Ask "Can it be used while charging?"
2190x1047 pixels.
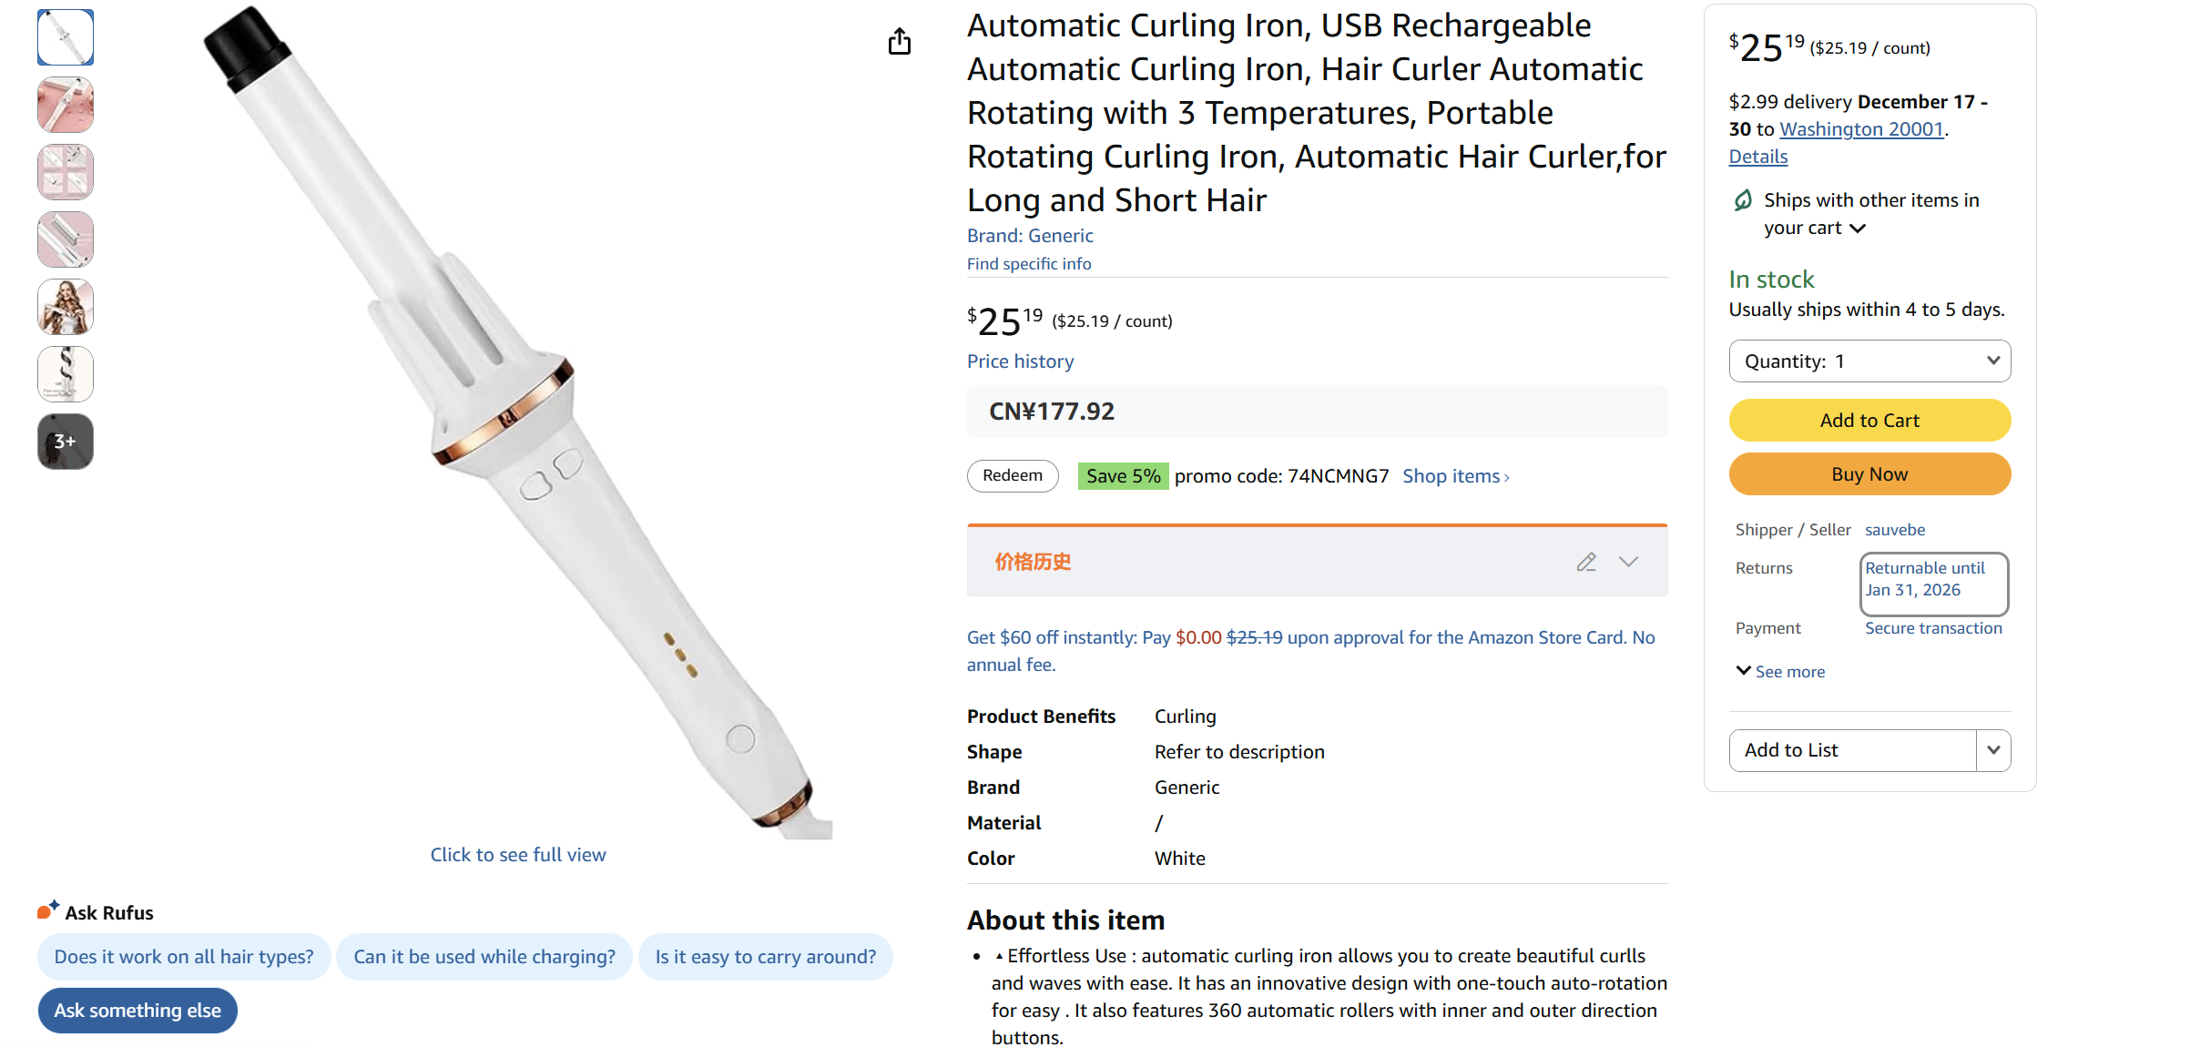(x=484, y=956)
